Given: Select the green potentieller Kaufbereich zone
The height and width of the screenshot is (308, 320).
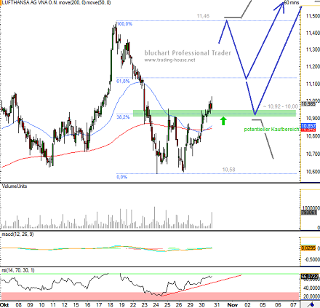Looking at the screenshot, I should (215, 113).
